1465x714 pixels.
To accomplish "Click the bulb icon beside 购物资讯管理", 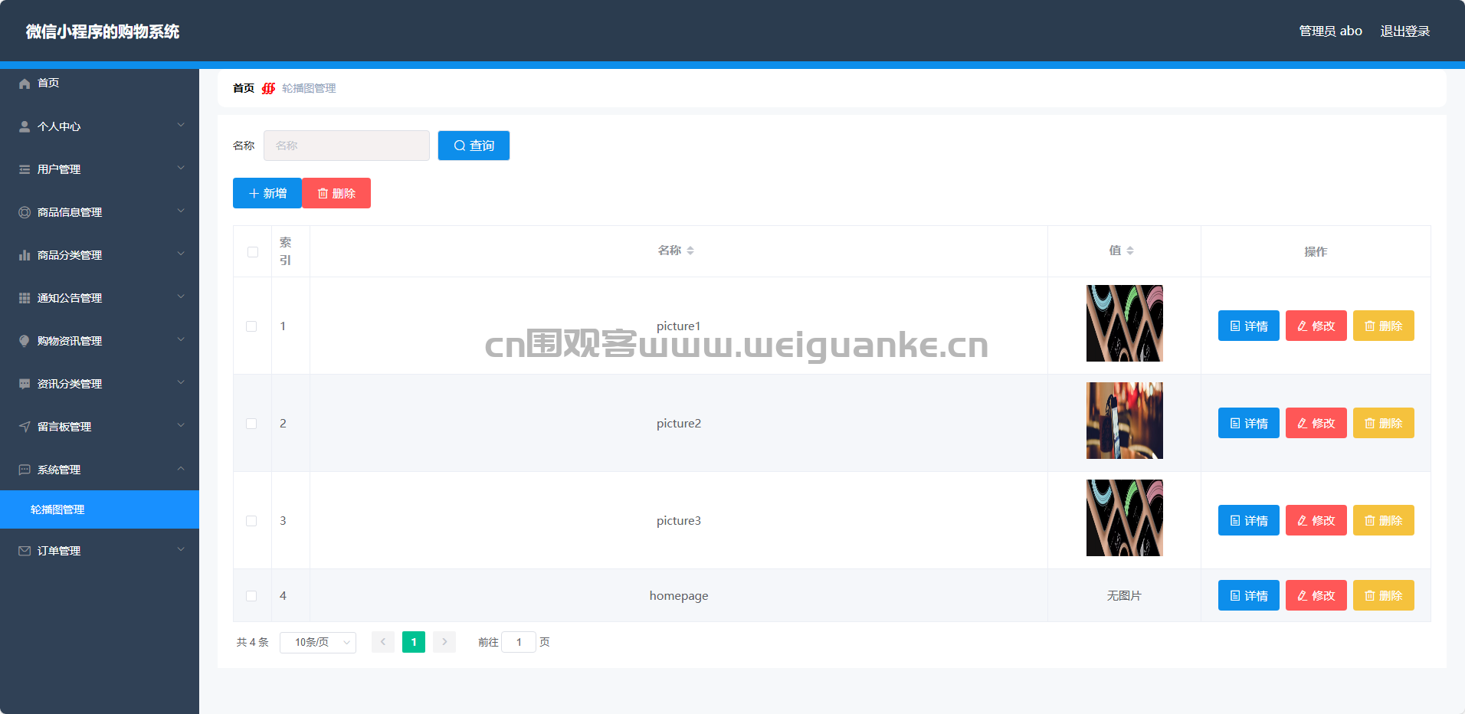I will (x=25, y=341).
